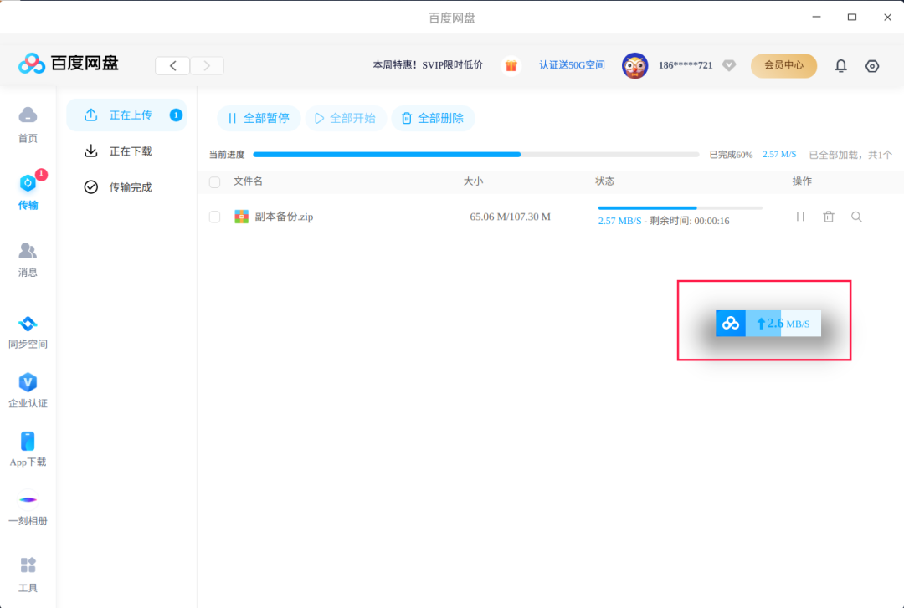Click the overall 当前进度 progress bar
Image resolution: width=904 pixels, height=608 pixels.
(475, 155)
